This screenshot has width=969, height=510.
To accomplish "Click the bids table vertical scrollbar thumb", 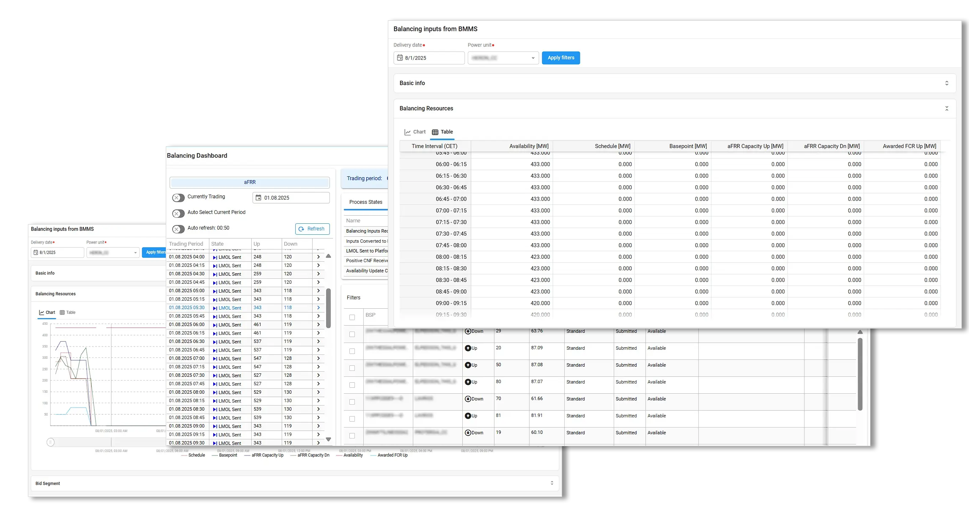I will 860,374.
